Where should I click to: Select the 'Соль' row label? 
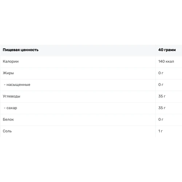point(7,131)
